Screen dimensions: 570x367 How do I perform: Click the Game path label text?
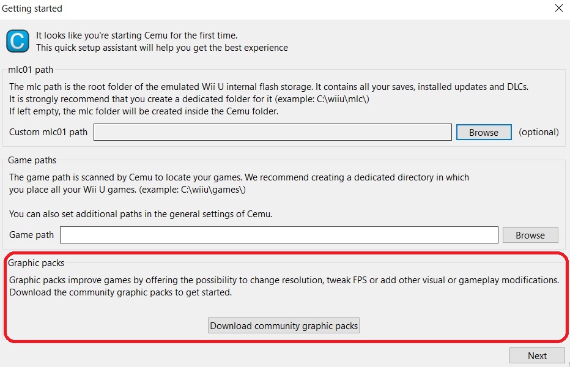click(x=32, y=235)
